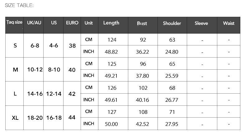This screenshot has width=245, height=135.
Task: Click the UK/AU column header
Action: coord(34,23)
